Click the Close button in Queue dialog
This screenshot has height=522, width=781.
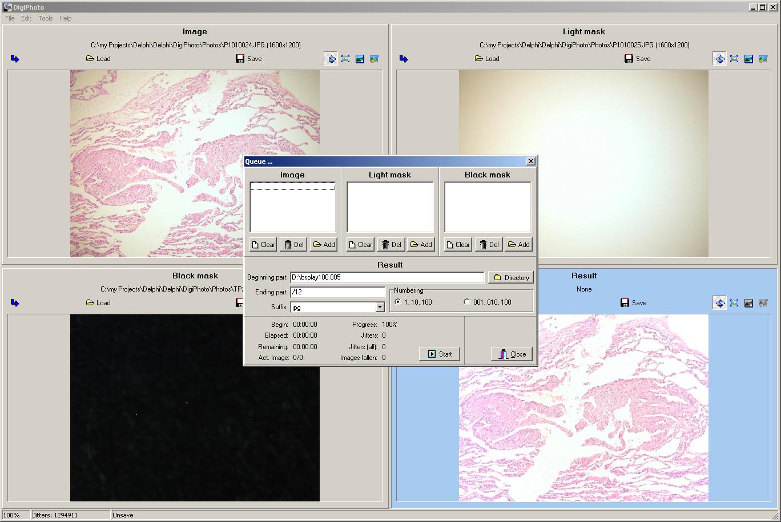[512, 354]
